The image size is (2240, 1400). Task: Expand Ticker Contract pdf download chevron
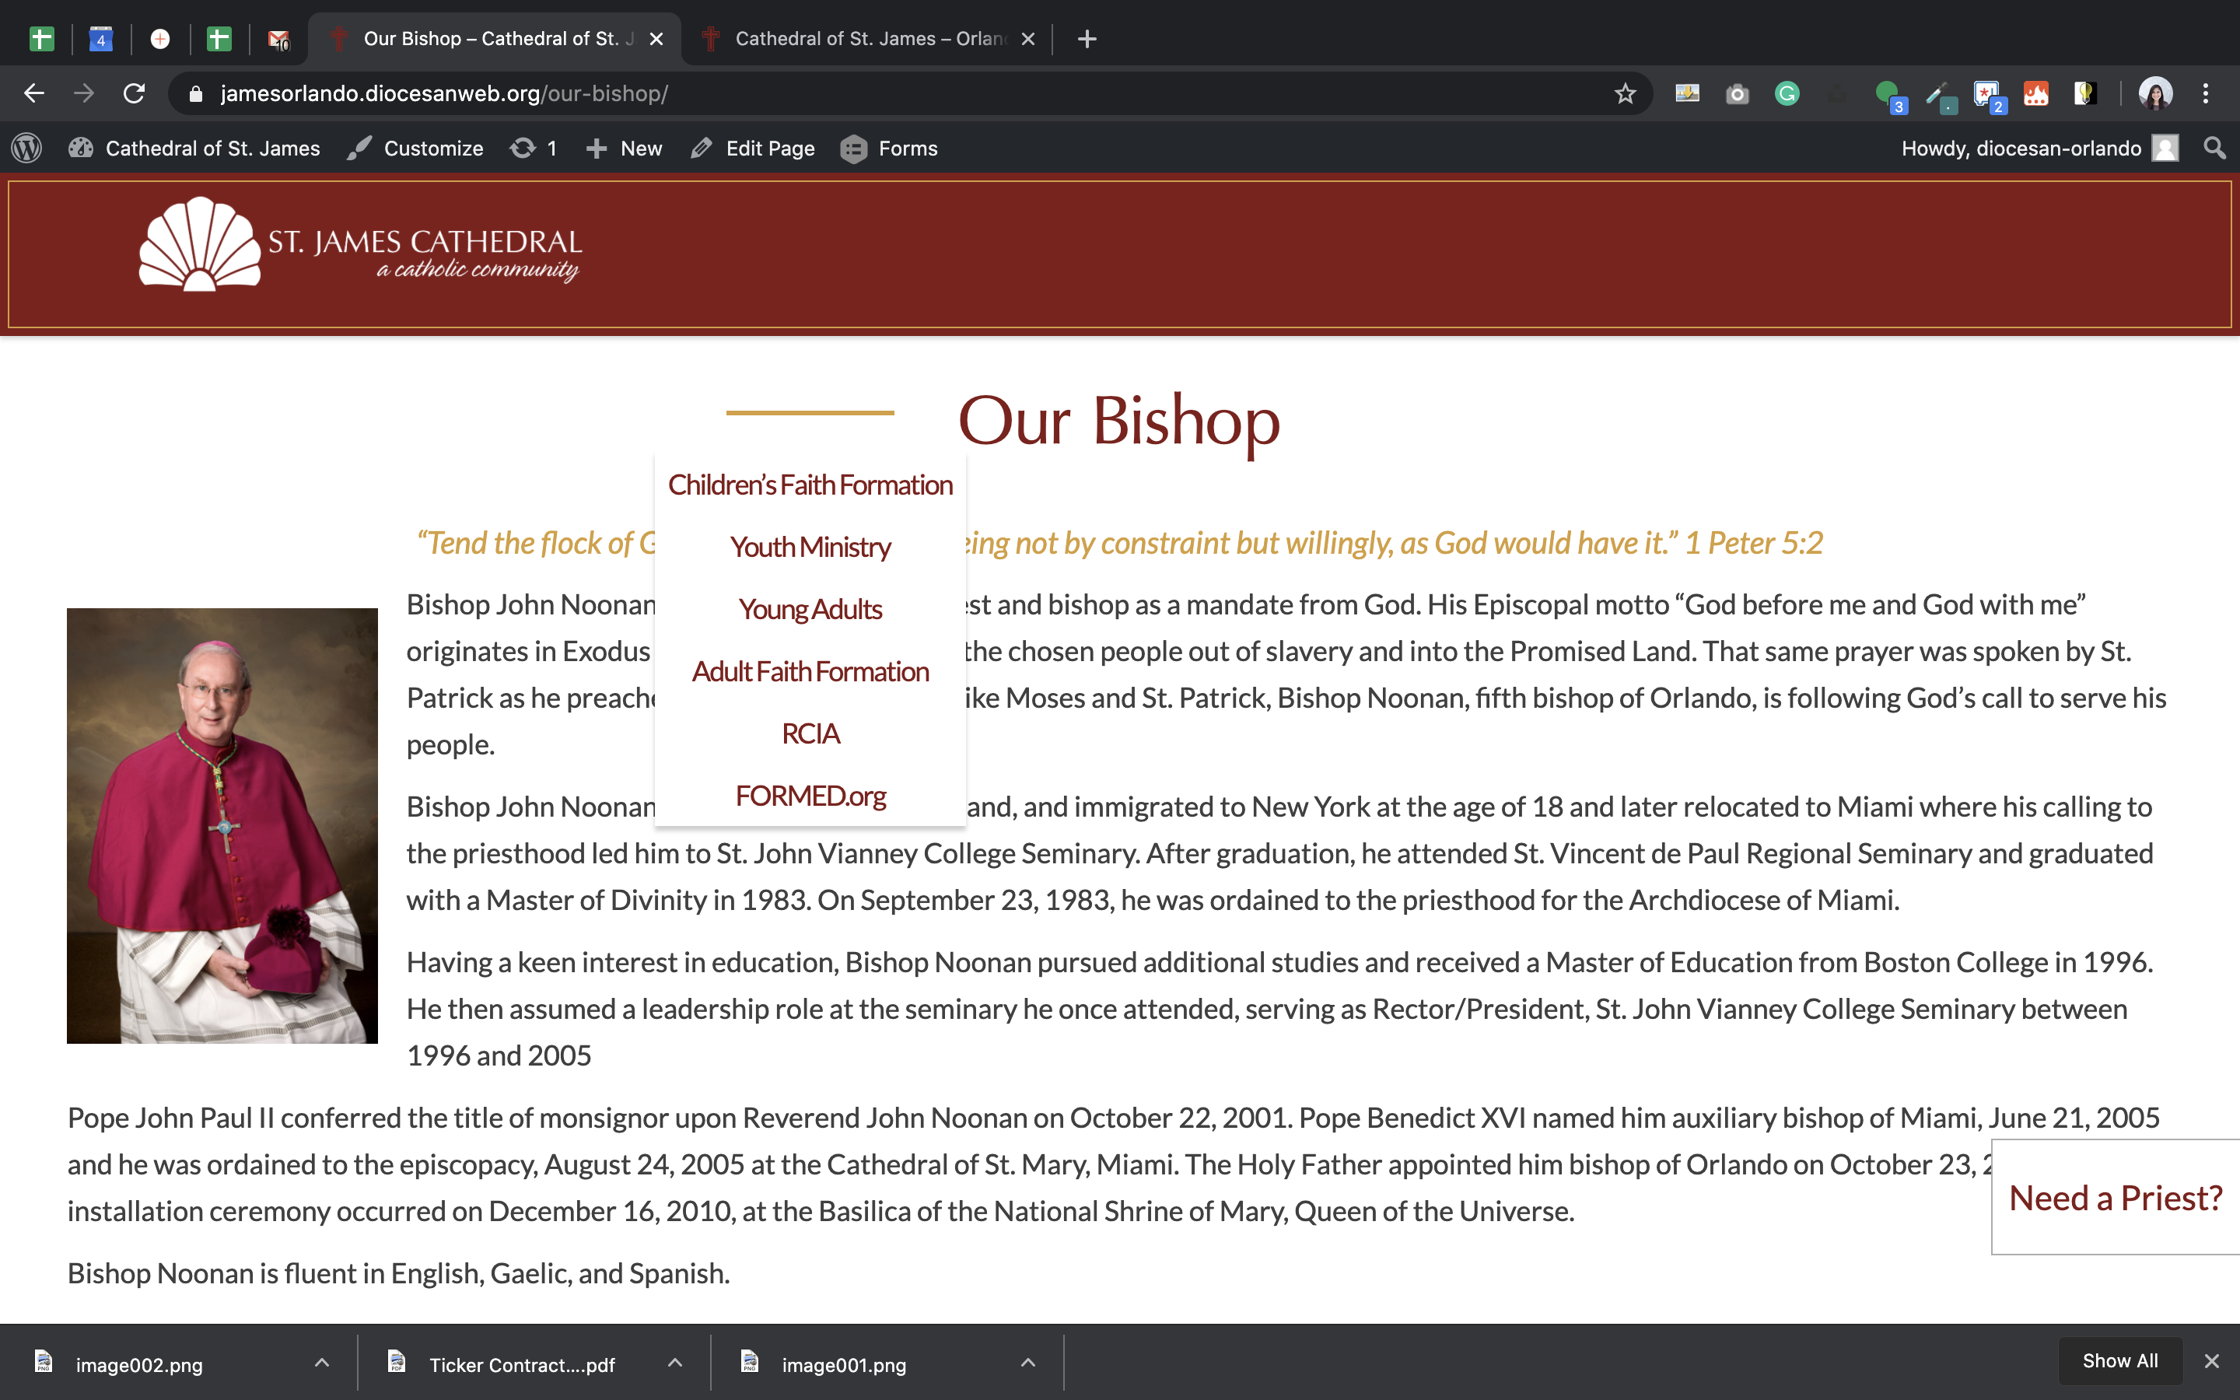point(675,1363)
